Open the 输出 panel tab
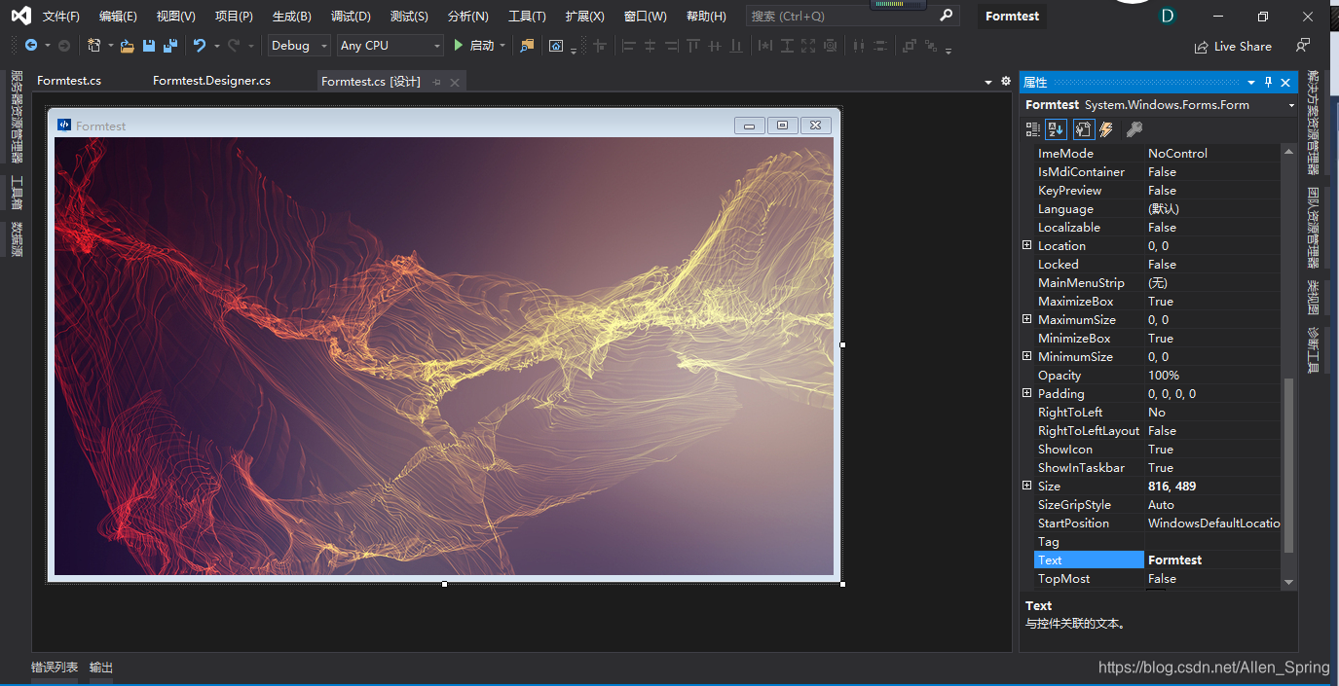 pyautogui.click(x=101, y=668)
